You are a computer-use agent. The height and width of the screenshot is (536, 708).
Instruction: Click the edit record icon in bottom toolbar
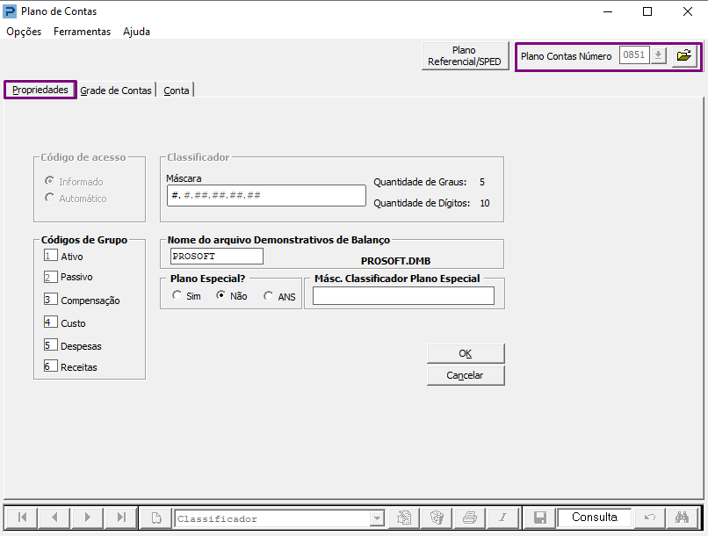(x=404, y=518)
